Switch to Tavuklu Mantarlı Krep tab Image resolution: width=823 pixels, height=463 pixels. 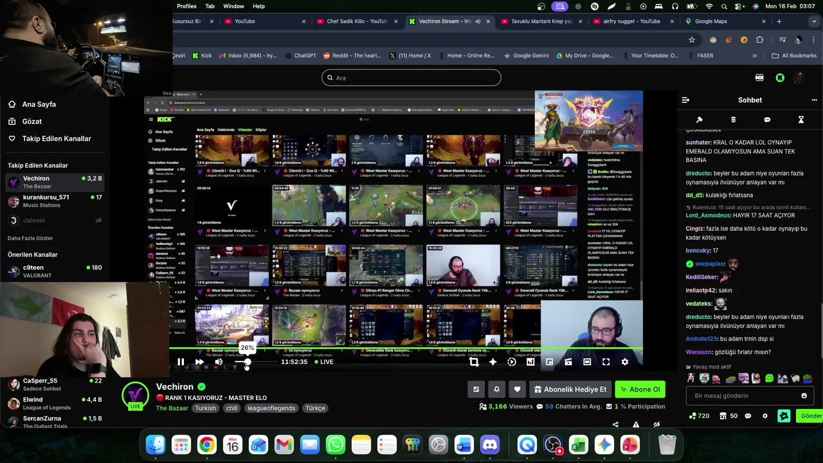tap(541, 21)
